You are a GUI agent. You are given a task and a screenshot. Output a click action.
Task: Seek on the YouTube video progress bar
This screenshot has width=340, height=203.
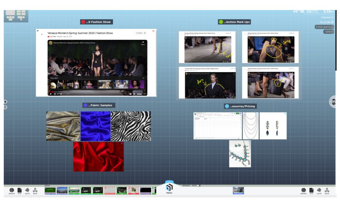[97, 92]
